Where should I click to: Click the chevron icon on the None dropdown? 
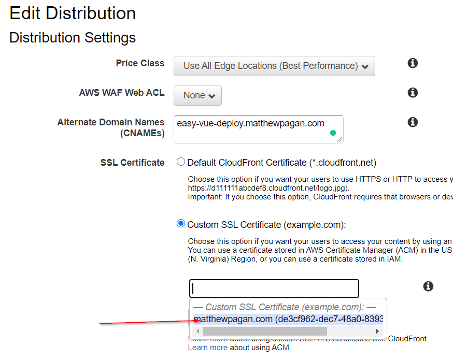[x=212, y=95]
